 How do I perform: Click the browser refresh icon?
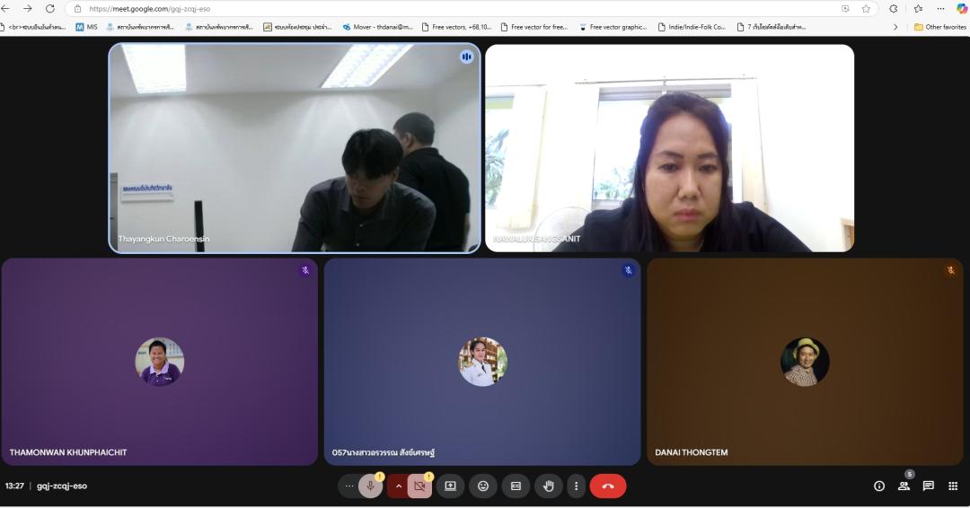pos(49,9)
